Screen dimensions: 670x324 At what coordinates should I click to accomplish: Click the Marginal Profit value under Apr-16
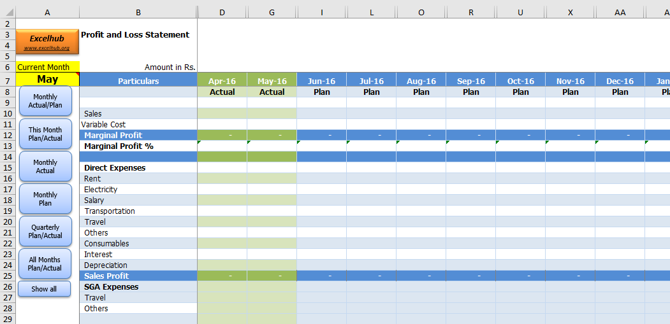222,136
